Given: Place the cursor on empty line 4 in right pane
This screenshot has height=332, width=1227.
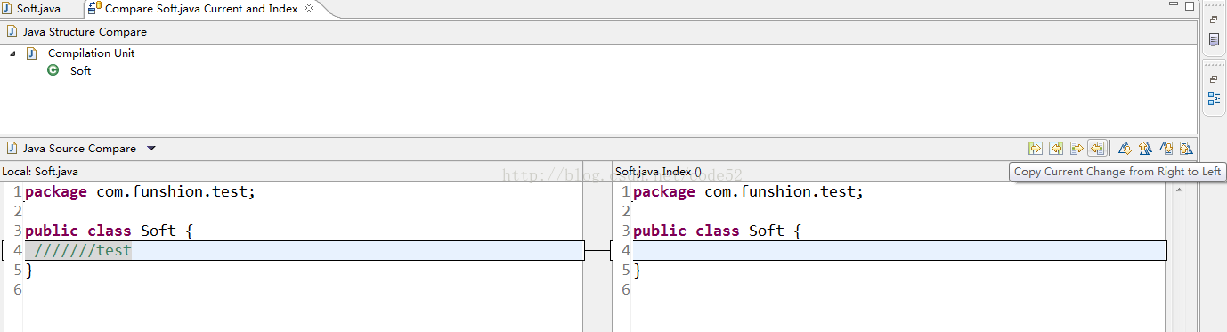Looking at the screenshot, I should coord(898,251).
